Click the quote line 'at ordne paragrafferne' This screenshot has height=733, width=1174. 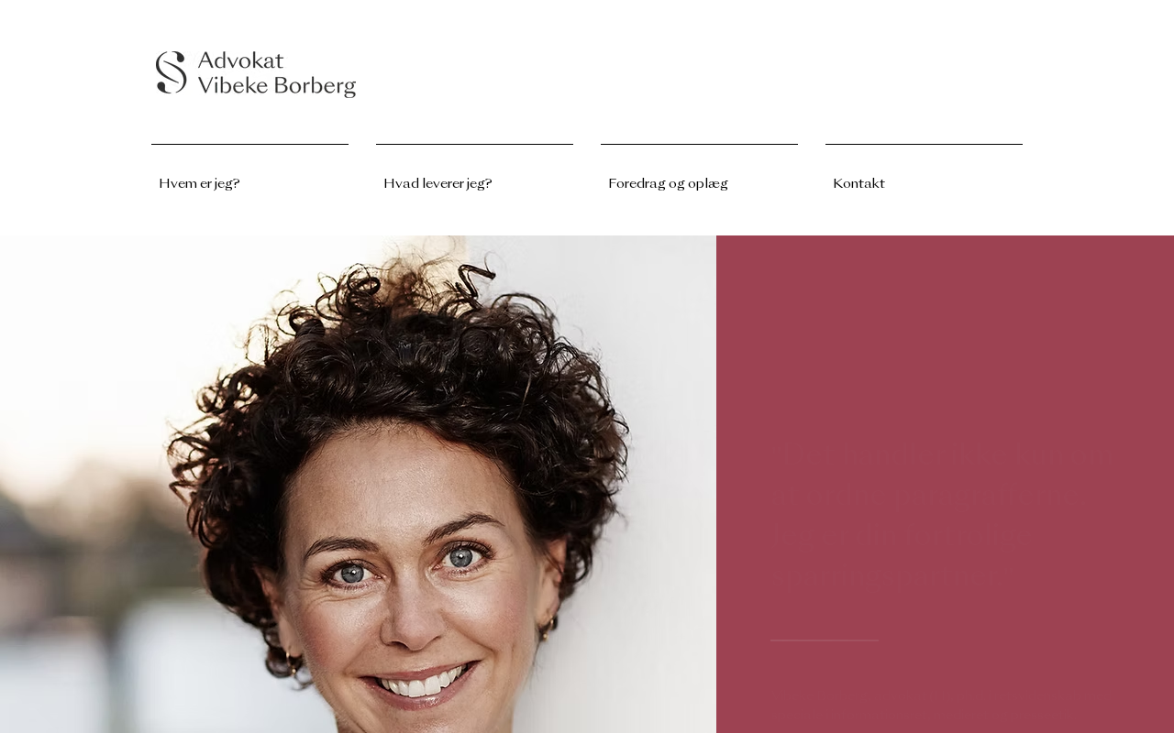tap(926, 495)
